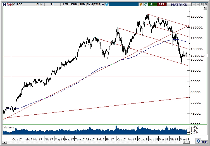Click the 120000 price axis label
The image size is (210, 146).
tap(197, 17)
